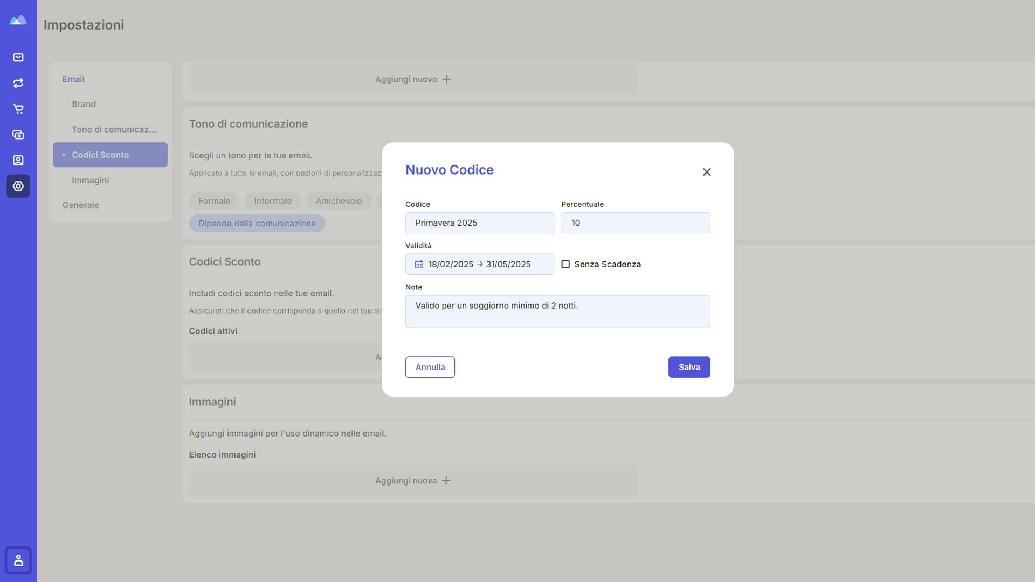1035x582 pixels.
Task: Click the Immagini section heading
Action: [212, 402]
